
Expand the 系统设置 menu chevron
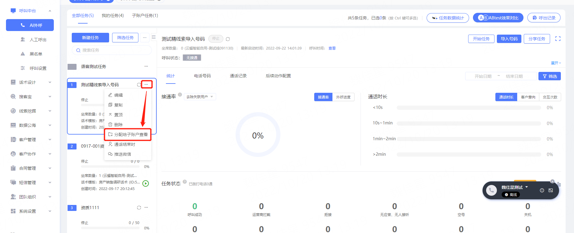(50, 211)
